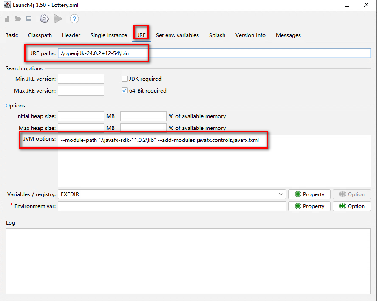Viewport: 377px width, 301px height.
Task: Select the Single instance tab
Action: click(109, 35)
